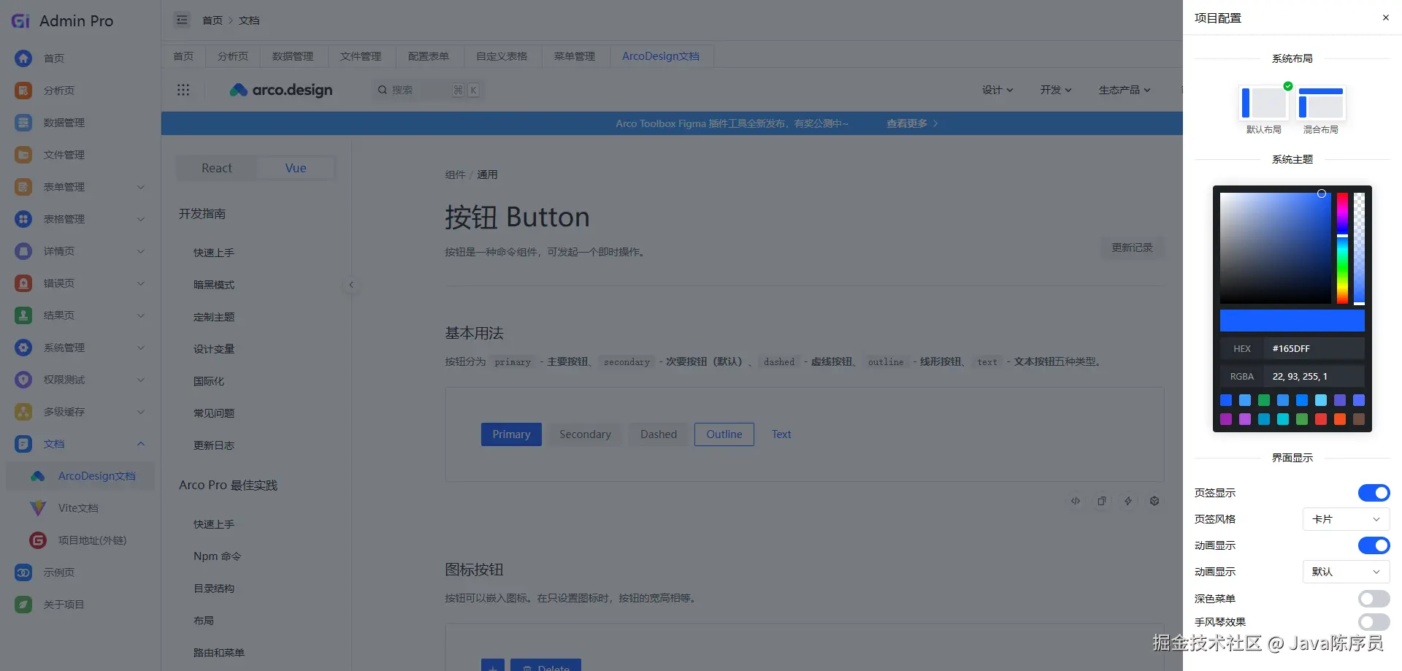Click the Admin Pro Gi logo

tap(20, 21)
